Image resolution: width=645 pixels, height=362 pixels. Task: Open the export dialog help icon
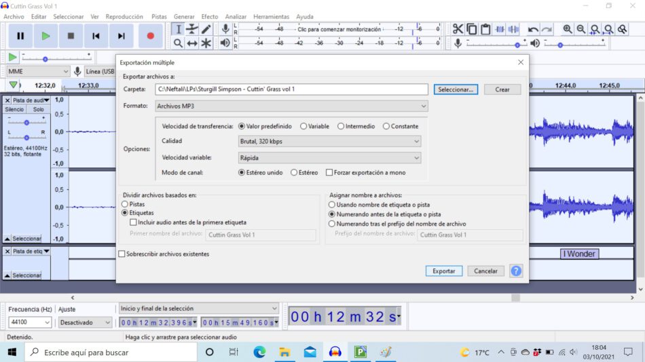click(516, 270)
